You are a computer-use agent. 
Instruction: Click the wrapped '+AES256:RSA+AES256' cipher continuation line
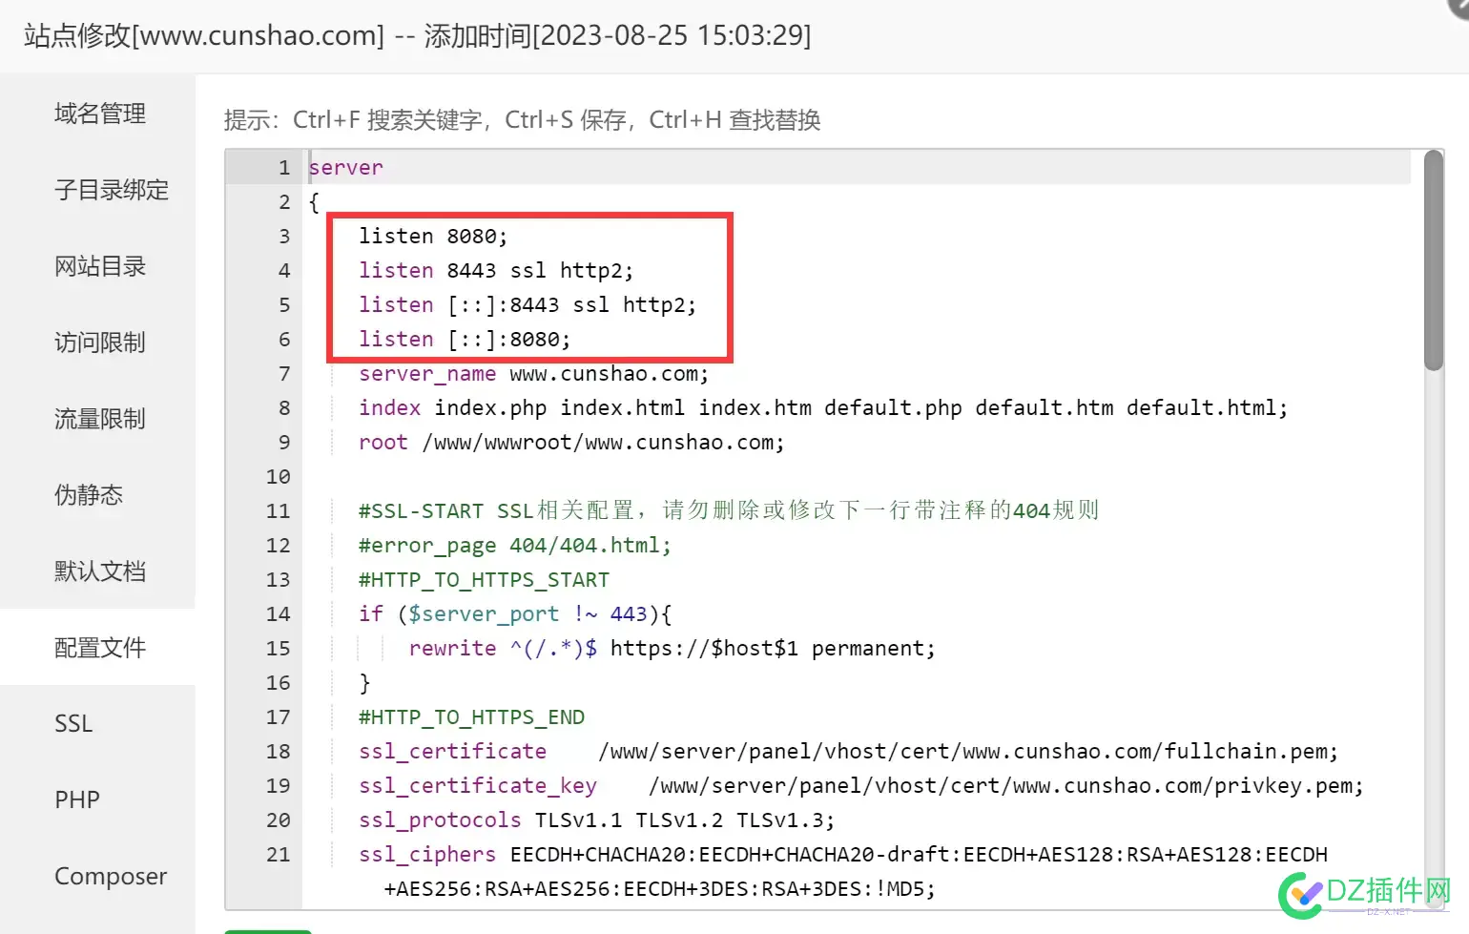click(659, 889)
